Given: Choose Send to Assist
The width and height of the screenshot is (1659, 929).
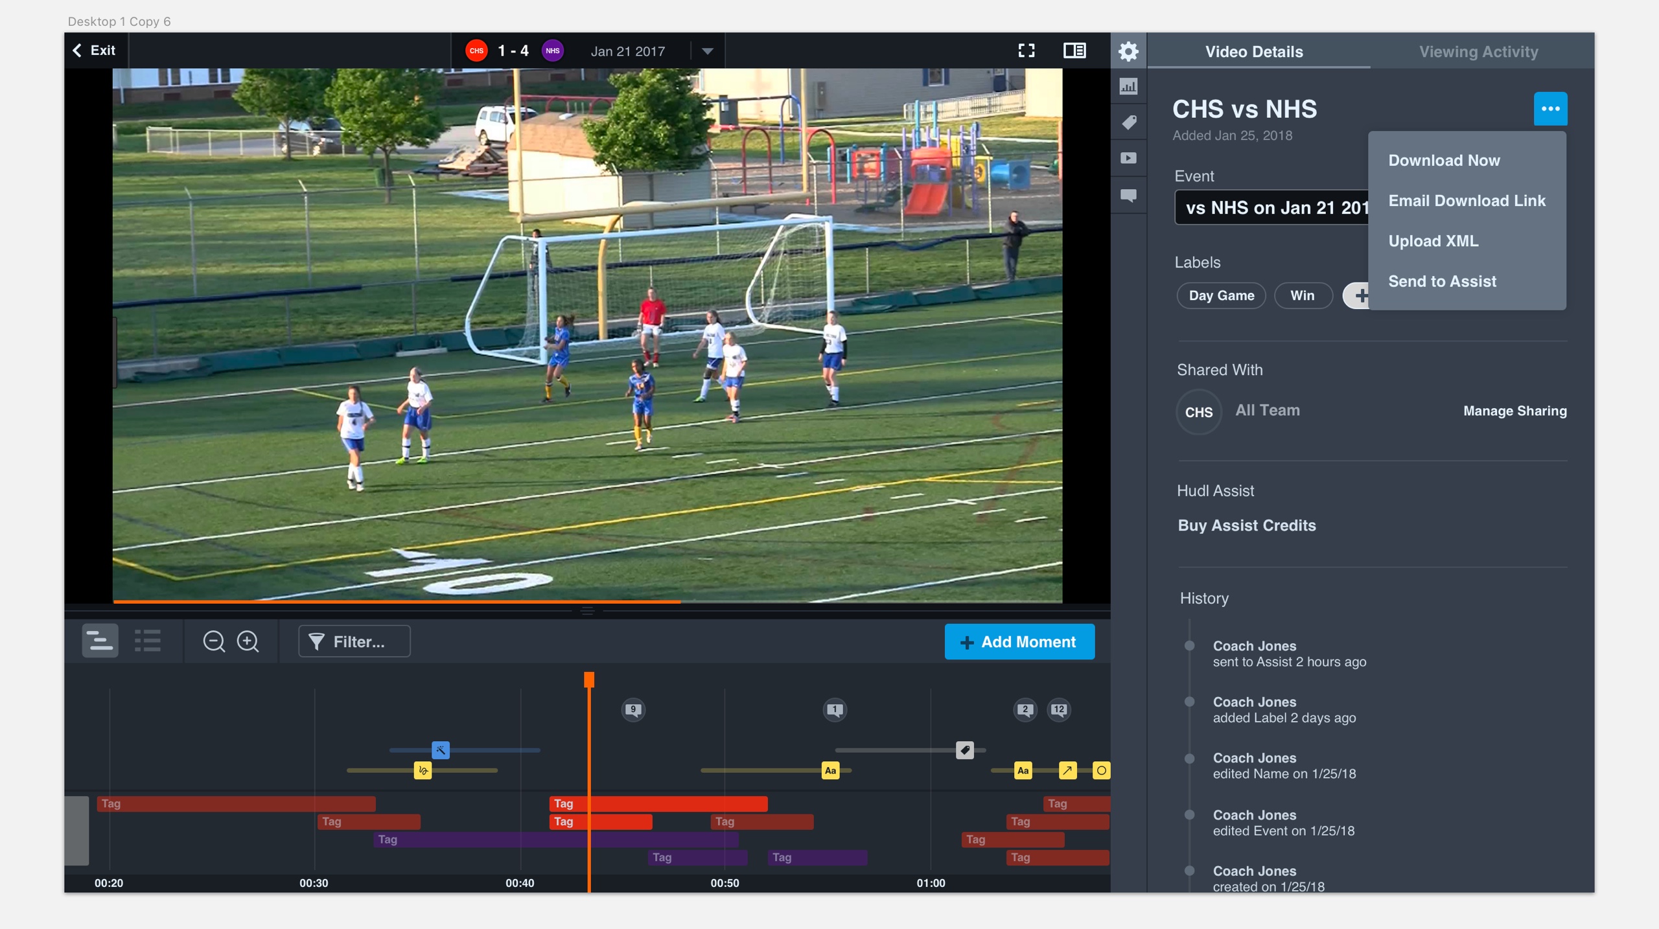Looking at the screenshot, I should coord(1442,281).
